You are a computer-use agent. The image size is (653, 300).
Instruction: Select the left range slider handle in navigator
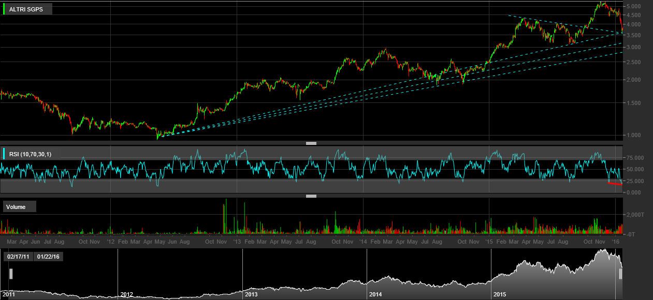10,274
